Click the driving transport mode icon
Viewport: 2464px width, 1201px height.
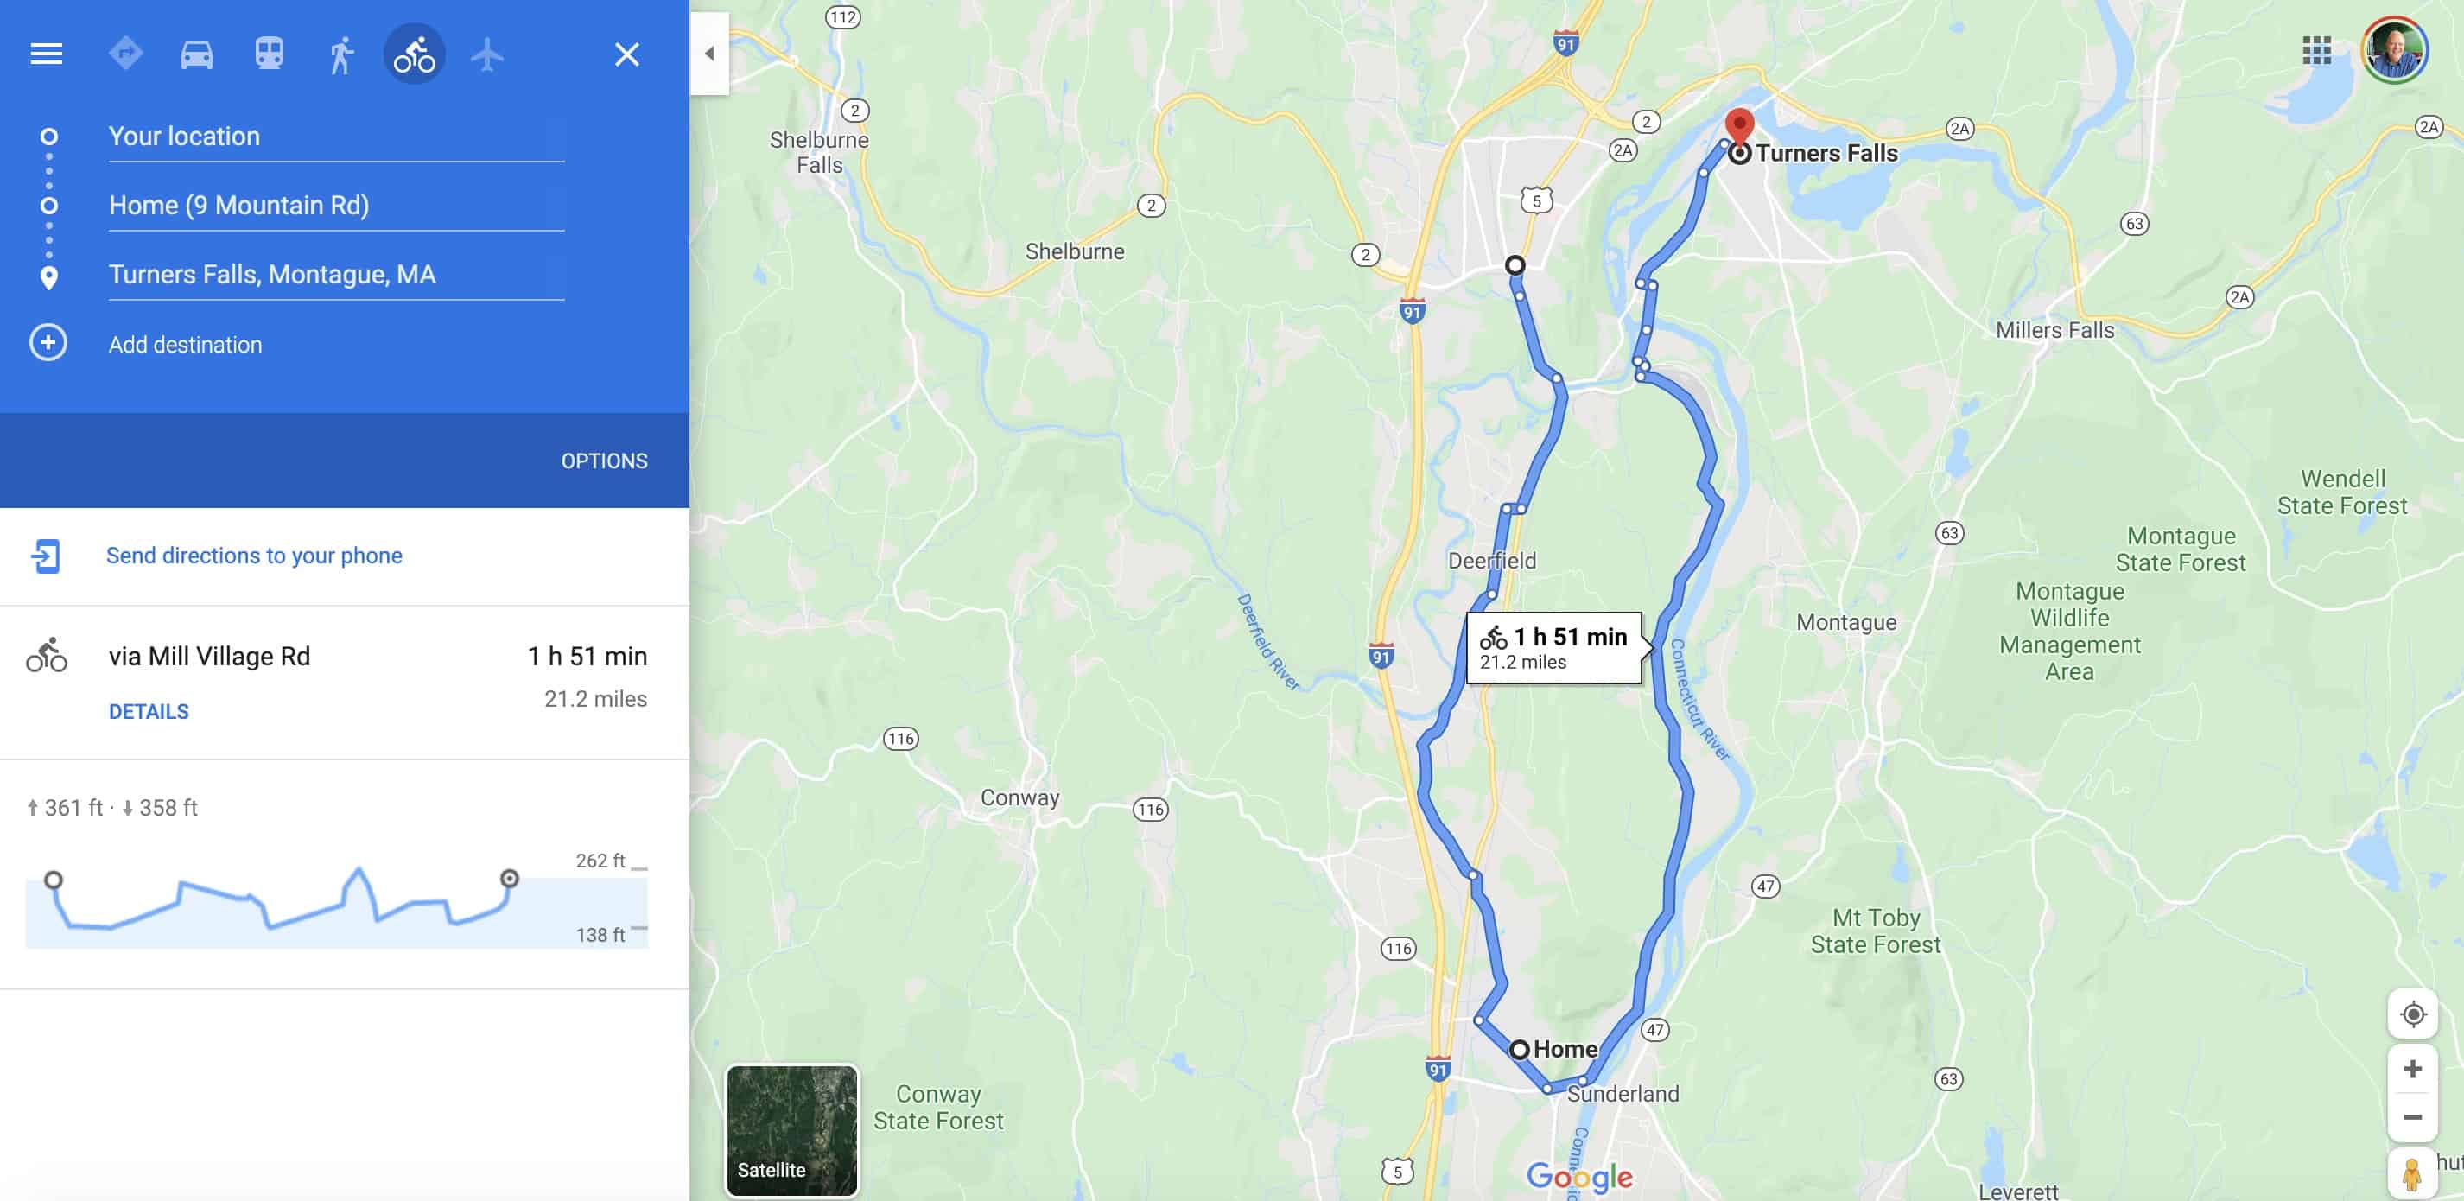[x=192, y=50]
